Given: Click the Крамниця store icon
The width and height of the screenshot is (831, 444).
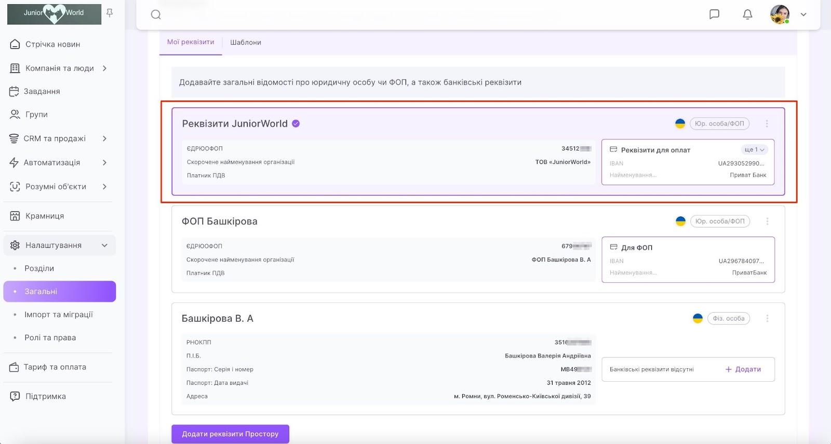Looking at the screenshot, I should pyautogui.click(x=15, y=216).
